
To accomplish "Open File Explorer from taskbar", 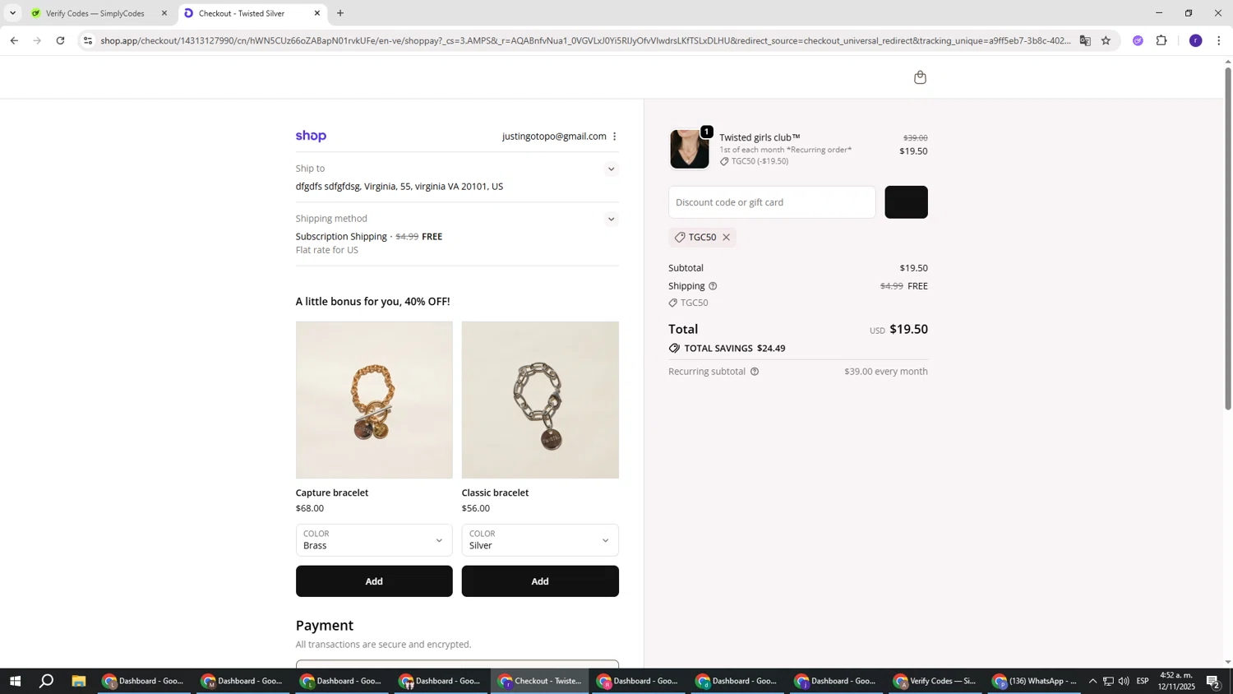I will 79,681.
